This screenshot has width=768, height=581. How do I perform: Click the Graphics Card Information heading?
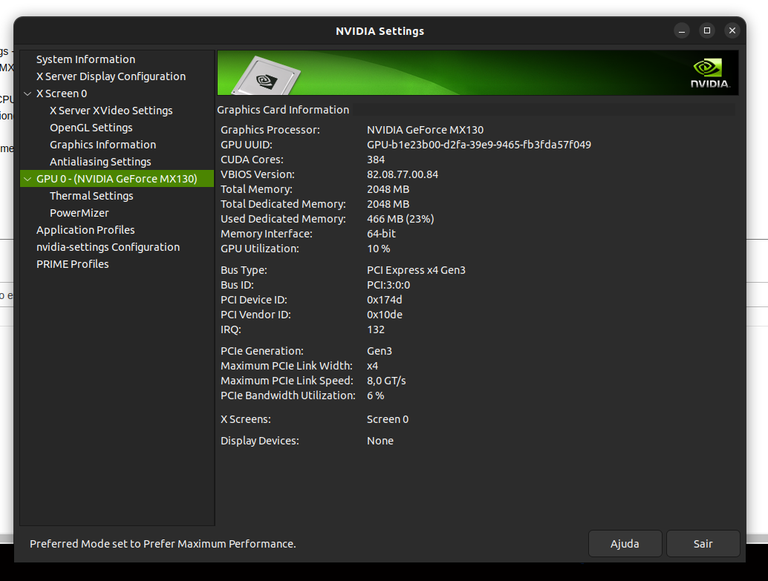[283, 110]
